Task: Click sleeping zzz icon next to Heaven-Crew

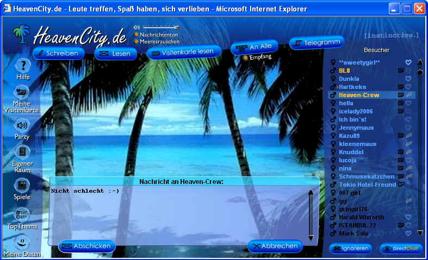Action: click(408, 95)
